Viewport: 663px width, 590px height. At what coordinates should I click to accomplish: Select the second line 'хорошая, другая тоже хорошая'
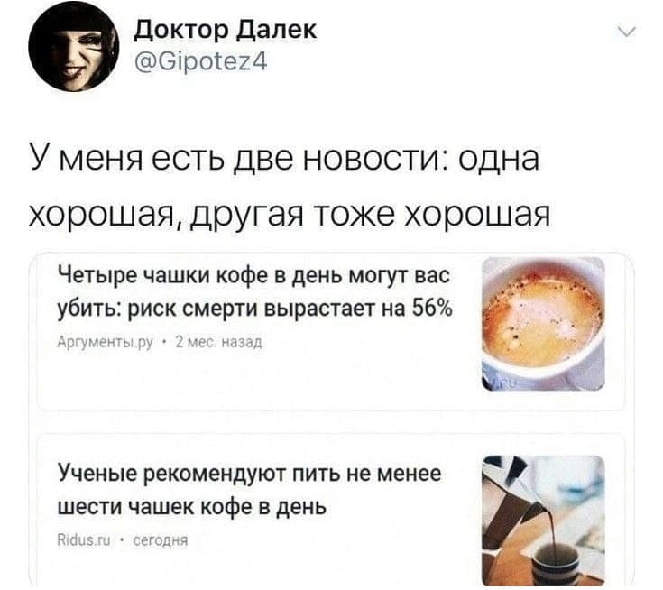290,215
